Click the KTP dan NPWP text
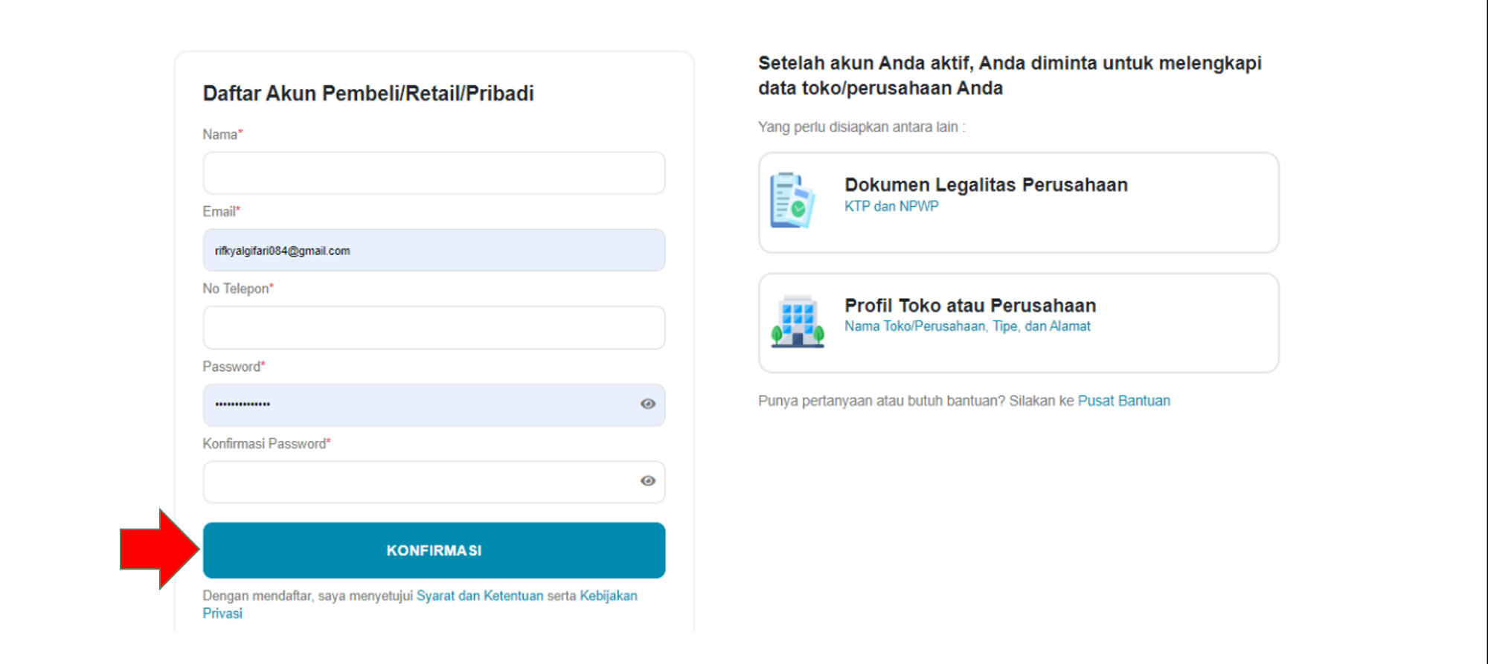Image resolution: width=1488 pixels, height=664 pixels. coord(891,206)
